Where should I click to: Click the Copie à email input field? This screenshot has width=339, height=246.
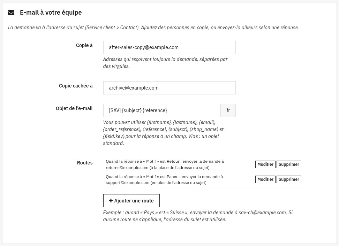point(169,47)
